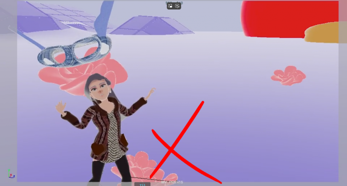This screenshot has width=347, height=186.
Task: Select the character's raised hand near the X
Action: pyautogui.click(x=151, y=92)
